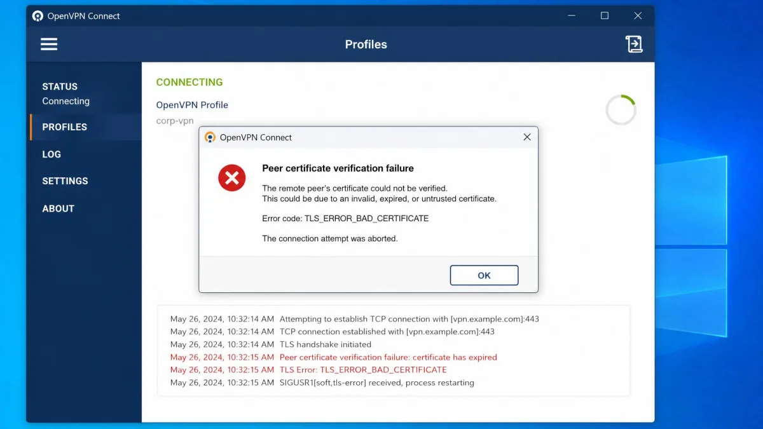Image resolution: width=763 pixels, height=429 pixels.
Task: Click the corp-vpn profile name
Action: pos(175,121)
